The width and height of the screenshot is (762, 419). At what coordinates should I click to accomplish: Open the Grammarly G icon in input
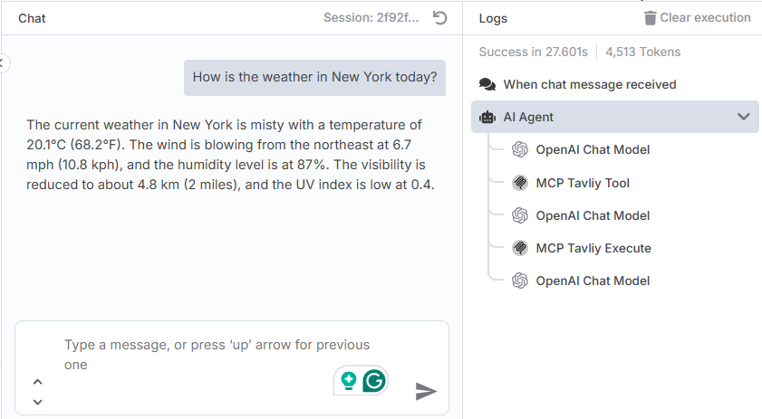[374, 381]
